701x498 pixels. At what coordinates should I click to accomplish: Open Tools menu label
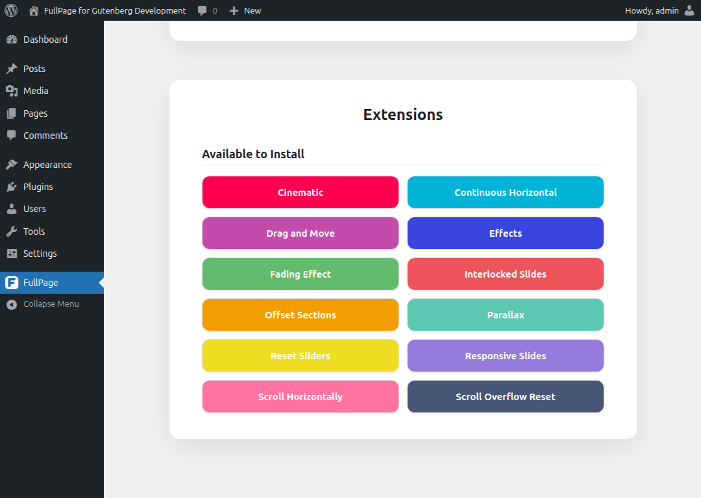pyautogui.click(x=34, y=231)
